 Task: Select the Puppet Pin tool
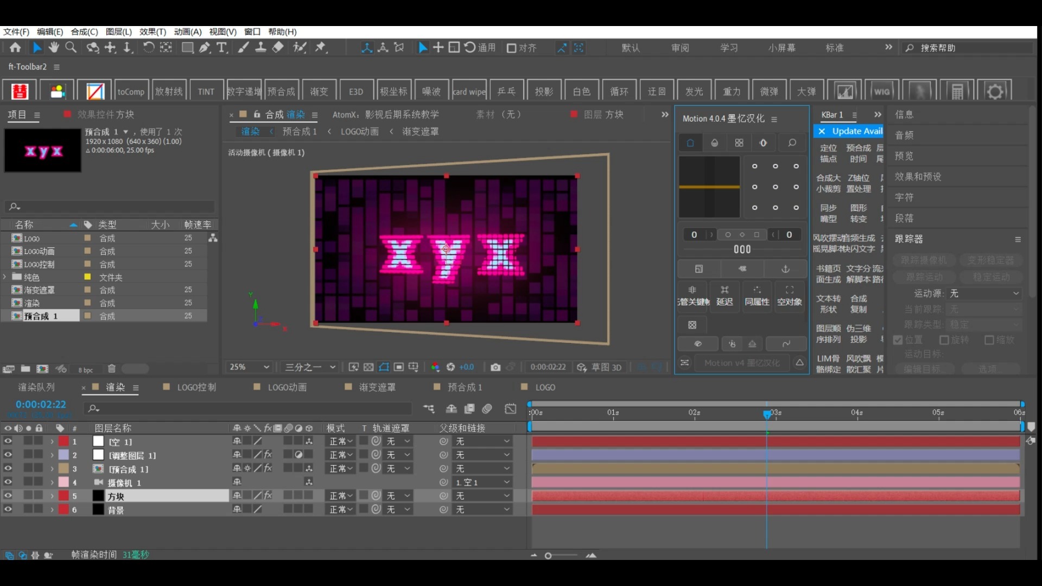[x=321, y=48]
